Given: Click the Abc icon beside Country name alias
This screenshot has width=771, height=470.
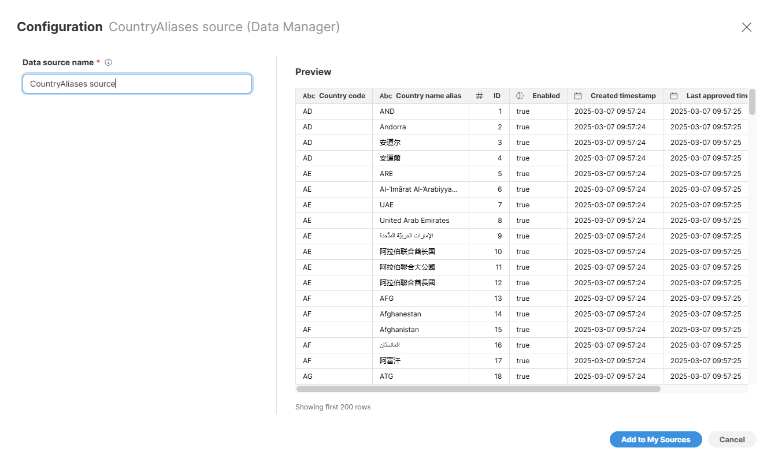Looking at the screenshot, I should (x=386, y=95).
